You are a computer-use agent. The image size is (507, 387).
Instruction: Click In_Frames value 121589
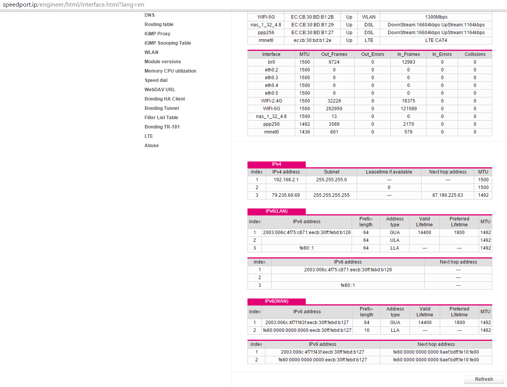click(408, 109)
